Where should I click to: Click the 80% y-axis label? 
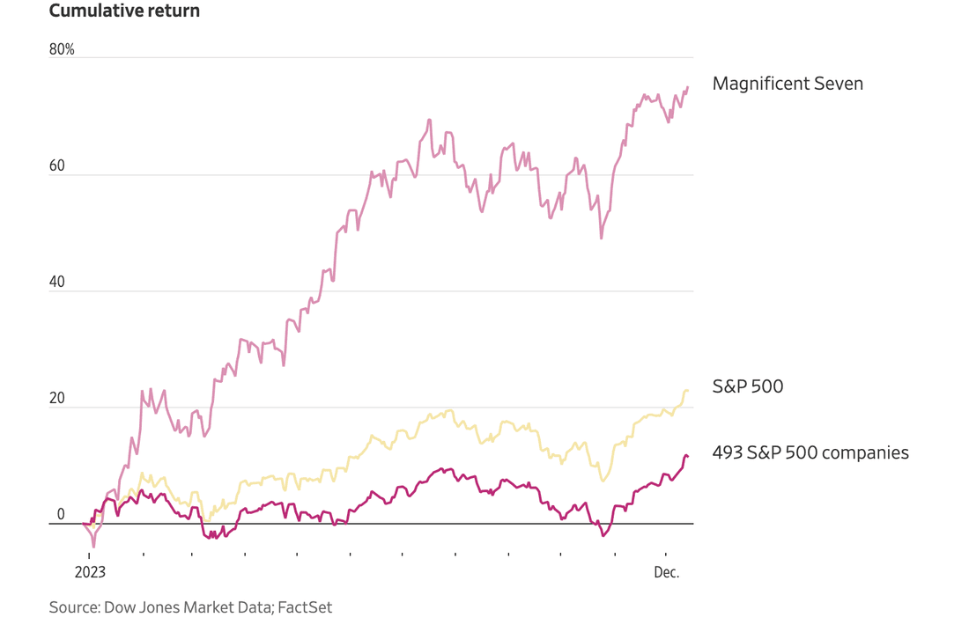(61, 49)
